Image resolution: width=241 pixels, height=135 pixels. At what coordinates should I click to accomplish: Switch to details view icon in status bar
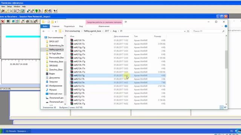coord(221,107)
